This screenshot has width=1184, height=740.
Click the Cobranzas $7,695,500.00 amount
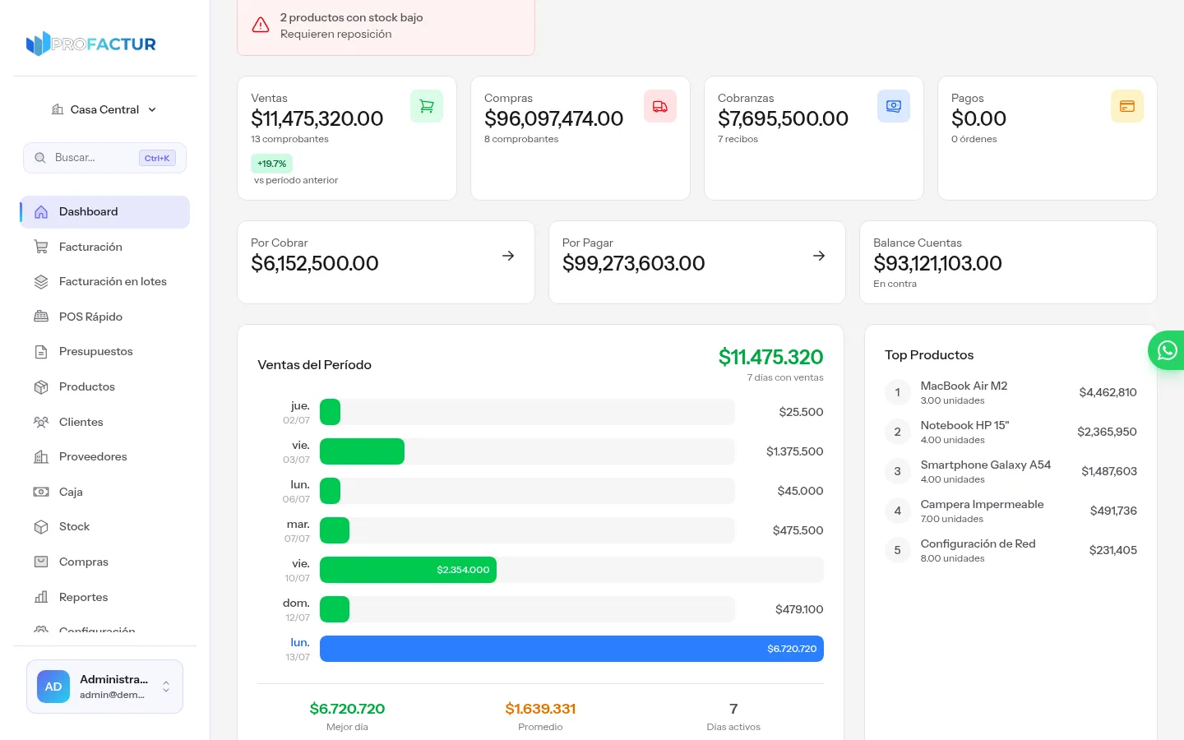pyautogui.click(x=783, y=118)
